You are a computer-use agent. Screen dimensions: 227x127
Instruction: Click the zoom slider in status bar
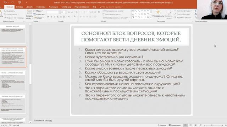pos(213,126)
